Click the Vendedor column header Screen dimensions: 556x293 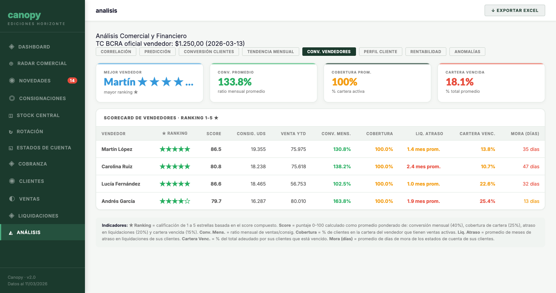114,134
